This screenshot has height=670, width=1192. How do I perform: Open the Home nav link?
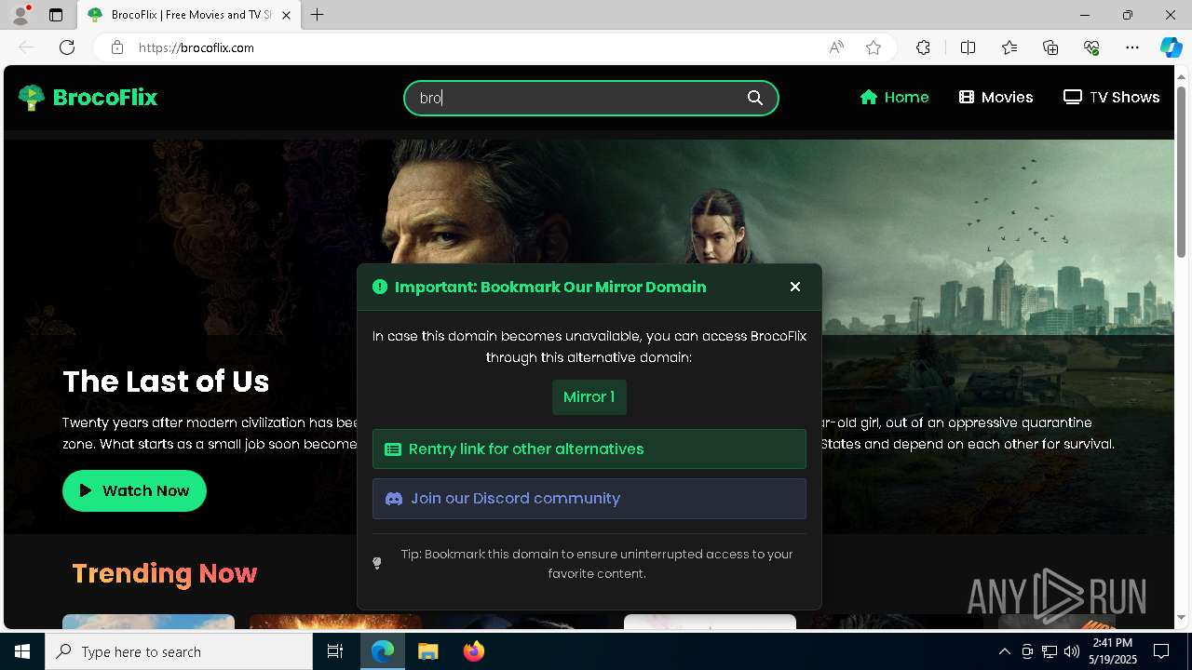coord(894,97)
